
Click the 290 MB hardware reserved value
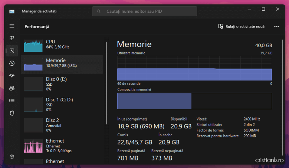tap(250, 136)
